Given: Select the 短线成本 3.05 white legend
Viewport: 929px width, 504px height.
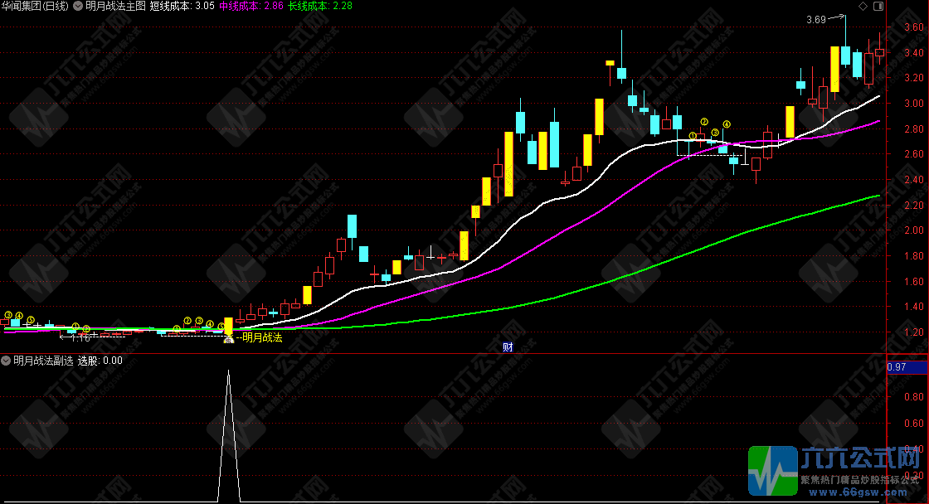Looking at the screenshot, I should pyautogui.click(x=182, y=6).
